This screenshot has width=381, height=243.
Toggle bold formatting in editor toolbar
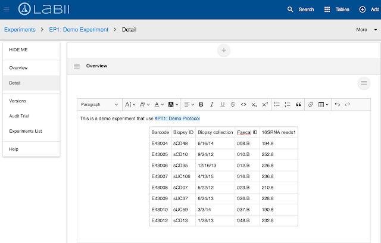tap(201, 104)
